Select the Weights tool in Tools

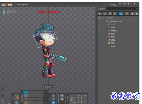(x=17, y=99)
